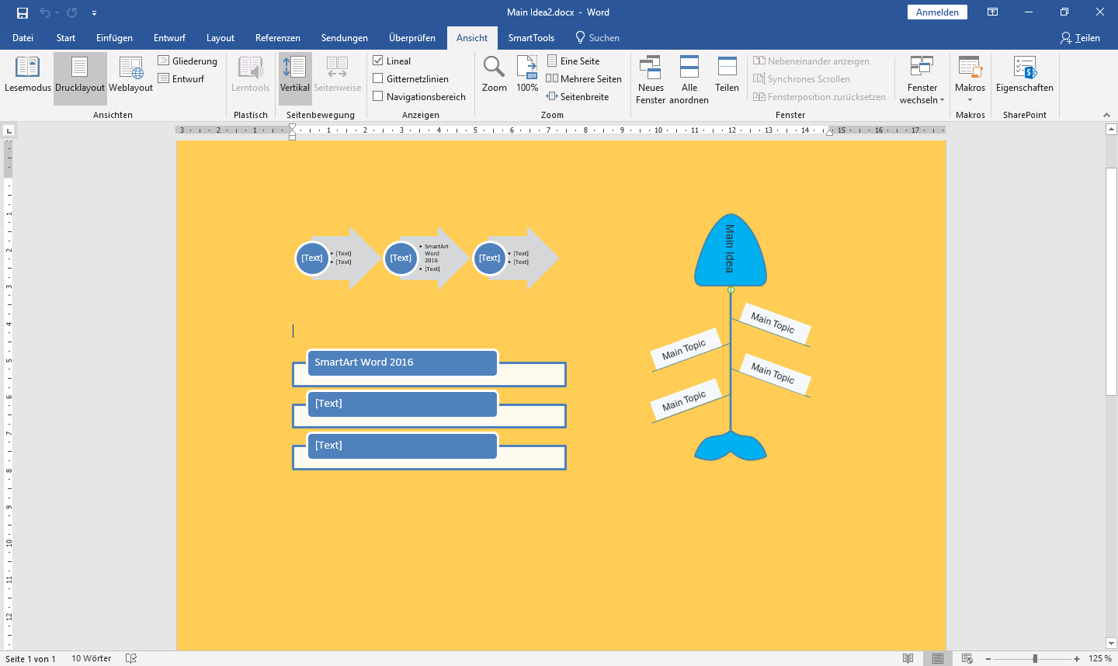
Task: Open a Neues Fenster for this document
Action: 651,79
